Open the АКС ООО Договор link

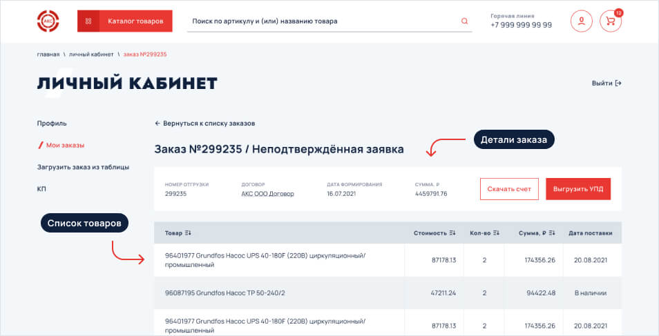(267, 194)
